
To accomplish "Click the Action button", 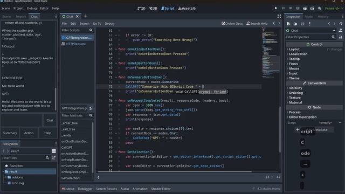I will [29, 133].
